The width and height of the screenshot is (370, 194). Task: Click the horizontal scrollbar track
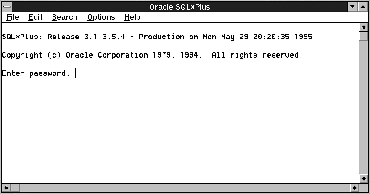point(185,188)
